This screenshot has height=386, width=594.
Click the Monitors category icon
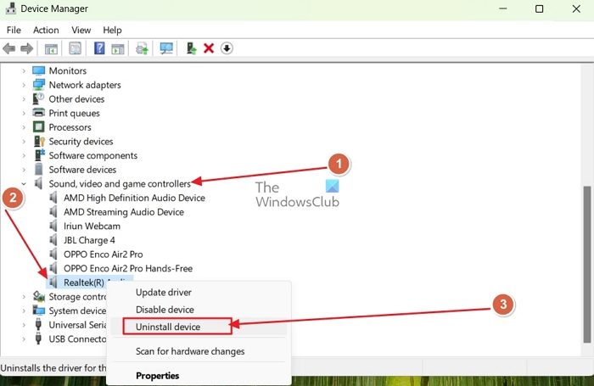point(39,70)
